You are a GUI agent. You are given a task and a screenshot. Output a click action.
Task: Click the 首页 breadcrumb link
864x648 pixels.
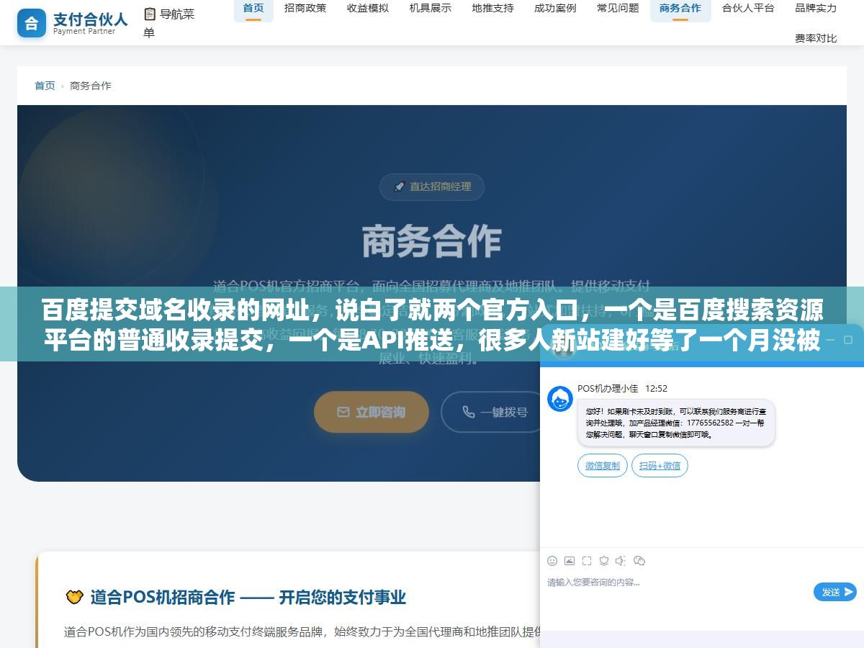click(x=45, y=86)
